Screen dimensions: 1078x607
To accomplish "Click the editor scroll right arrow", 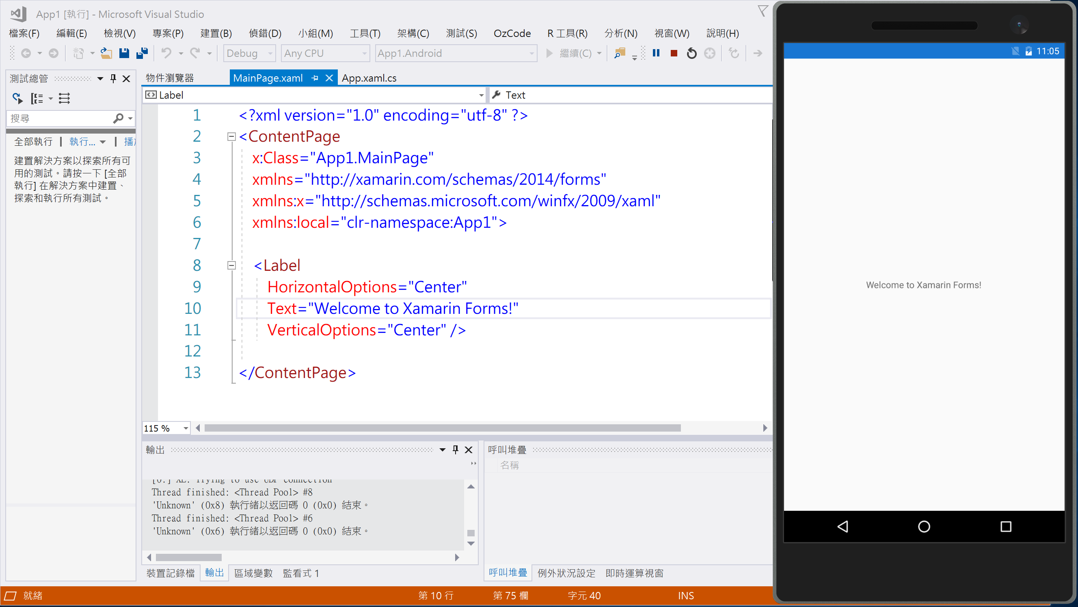I will [x=765, y=428].
